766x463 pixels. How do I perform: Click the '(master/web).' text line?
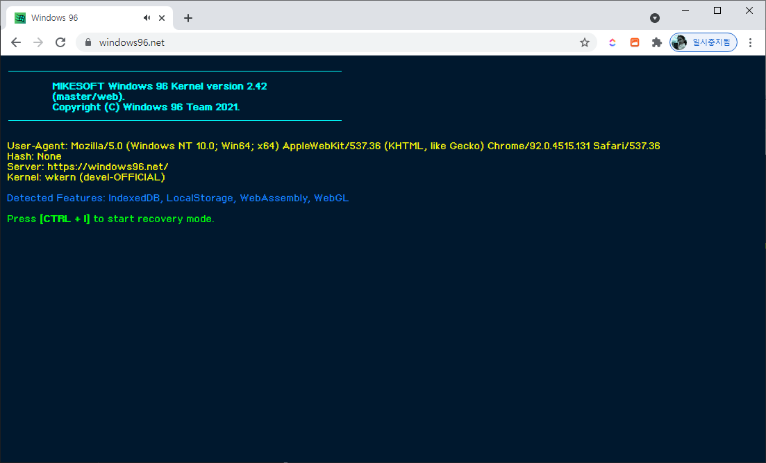pyautogui.click(x=88, y=96)
